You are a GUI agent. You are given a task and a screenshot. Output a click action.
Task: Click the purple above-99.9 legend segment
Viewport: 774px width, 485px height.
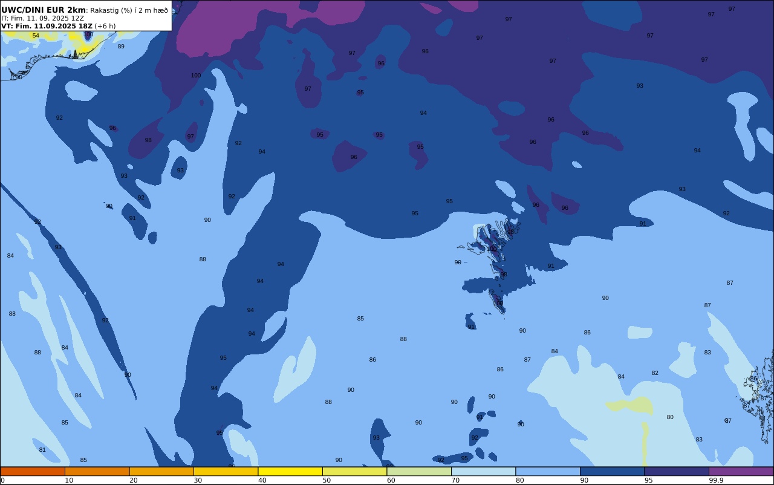741,471
